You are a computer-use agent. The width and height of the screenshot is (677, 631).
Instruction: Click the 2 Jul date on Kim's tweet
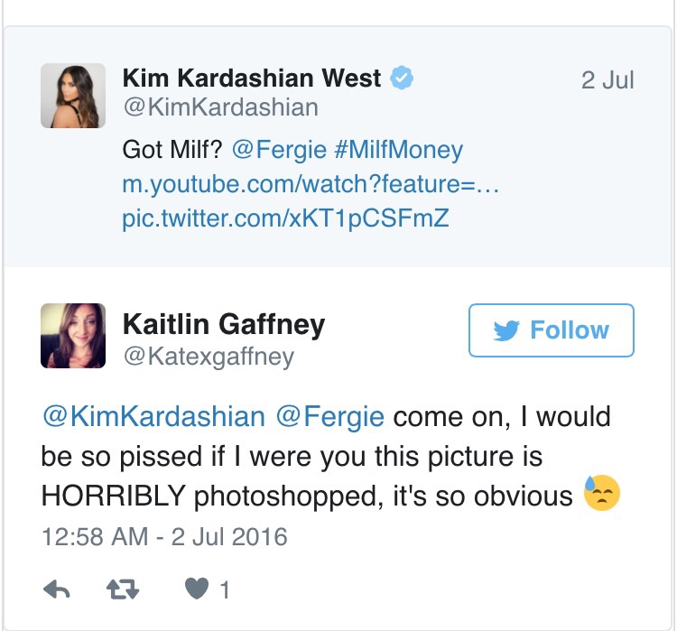tap(607, 79)
